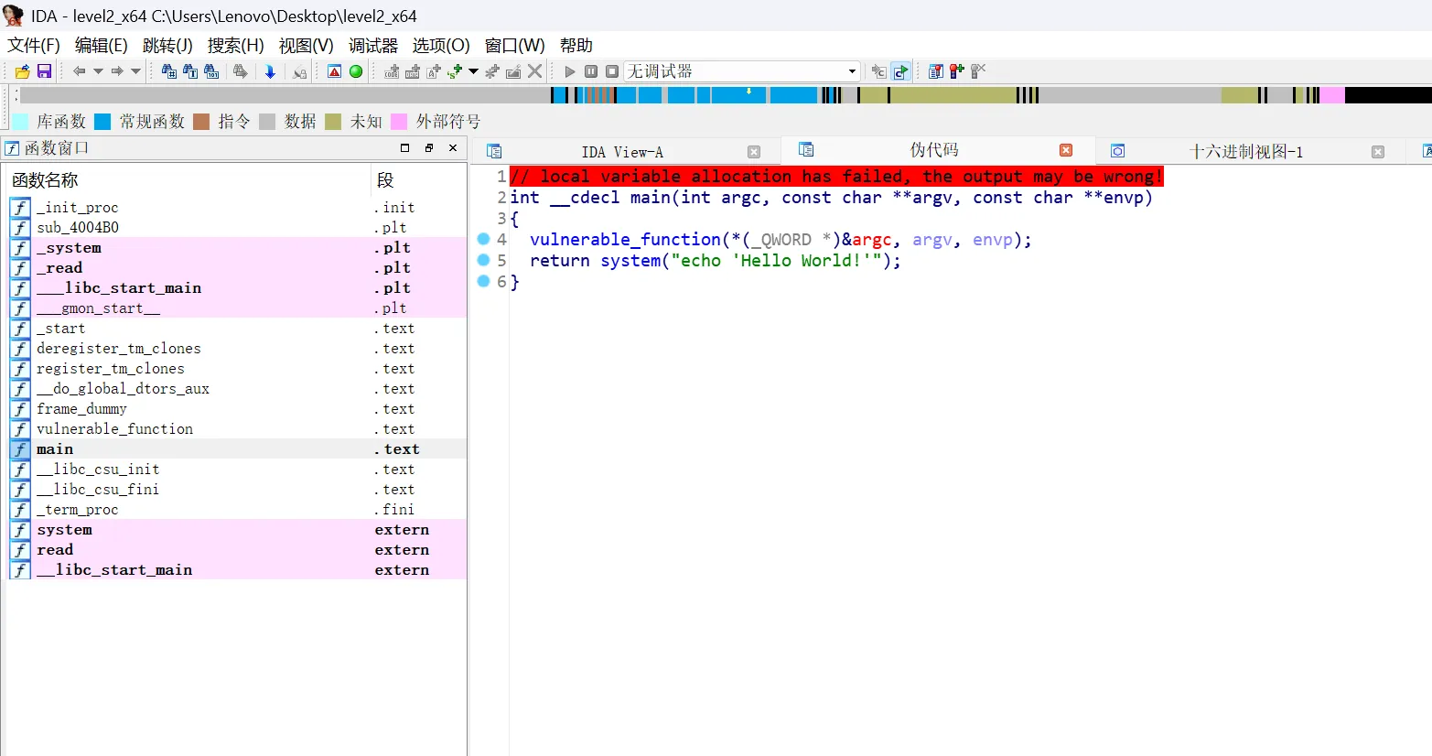Select the _system .plt function row

coord(237,248)
